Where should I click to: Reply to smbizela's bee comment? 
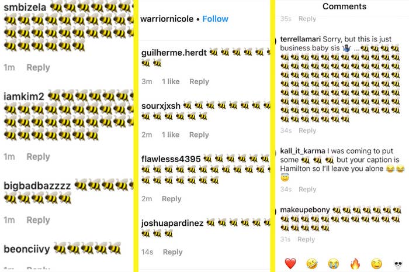click(x=38, y=67)
